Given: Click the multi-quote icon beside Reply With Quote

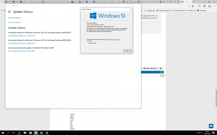Looking at the screenshot, I should coord(161,69).
